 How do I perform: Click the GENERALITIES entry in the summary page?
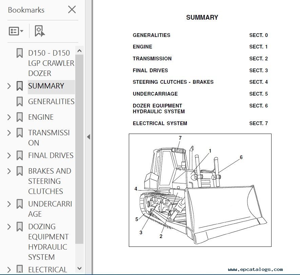[152, 35]
